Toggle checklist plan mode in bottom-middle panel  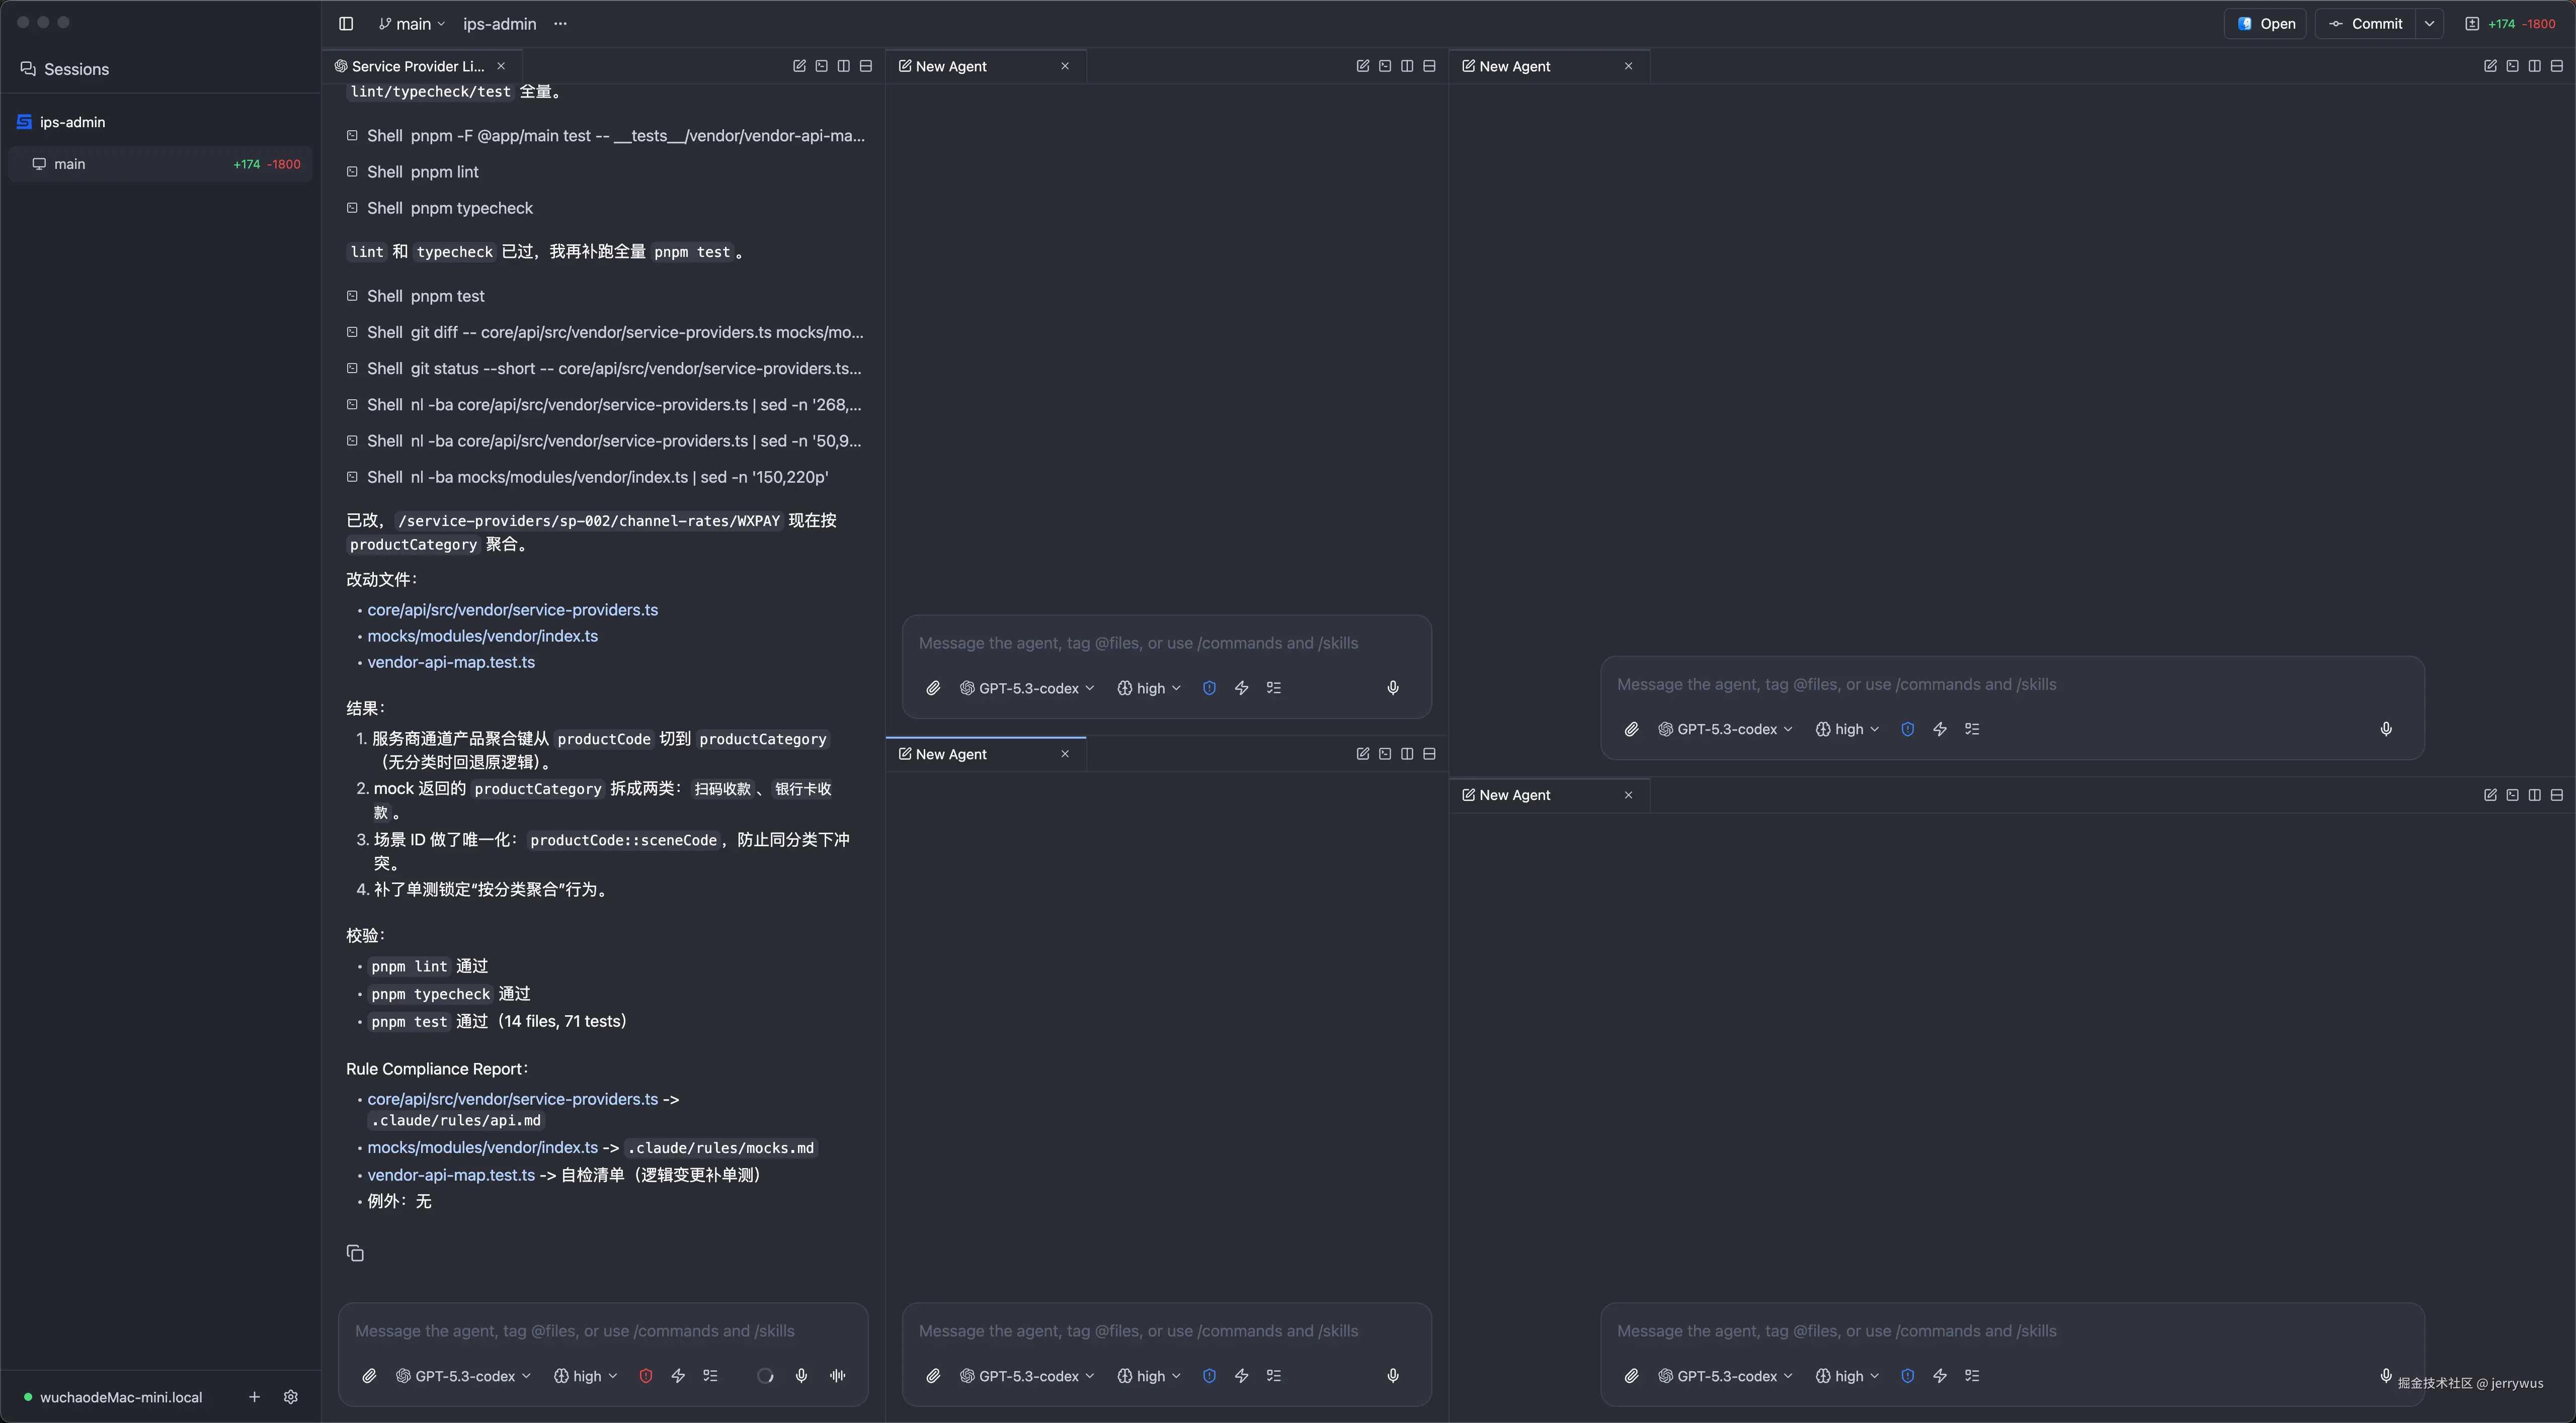coord(1274,1376)
